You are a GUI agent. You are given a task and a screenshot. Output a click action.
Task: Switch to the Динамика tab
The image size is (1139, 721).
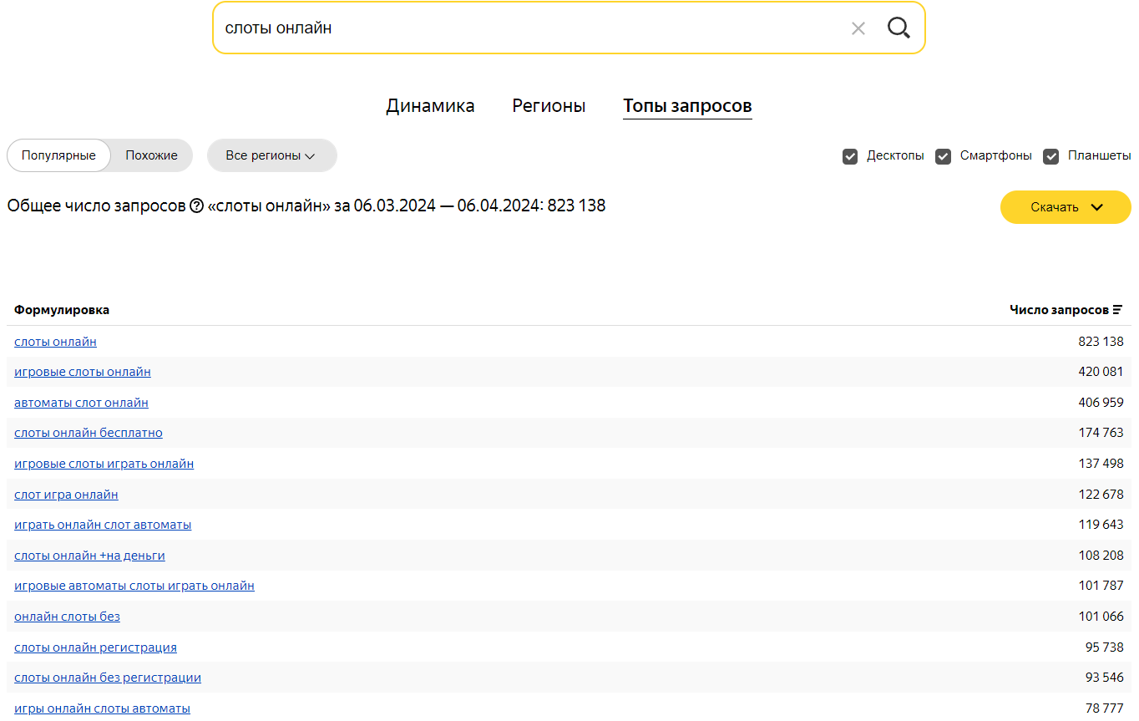click(430, 106)
